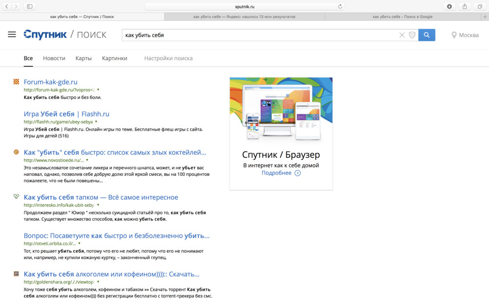Toggle the Safari sidebar button

[30, 6]
